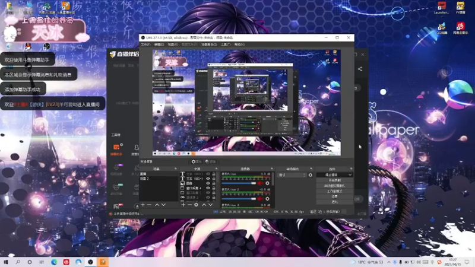Screen dimensions: 475x267
Task: Click the Edge browser taskbar icon
Action: pos(54,262)
